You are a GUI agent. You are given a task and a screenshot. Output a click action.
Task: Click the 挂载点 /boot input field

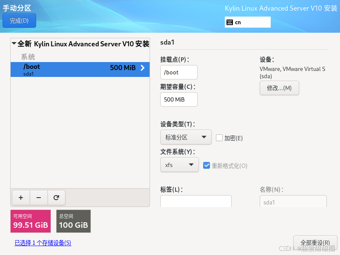[179, 72]
